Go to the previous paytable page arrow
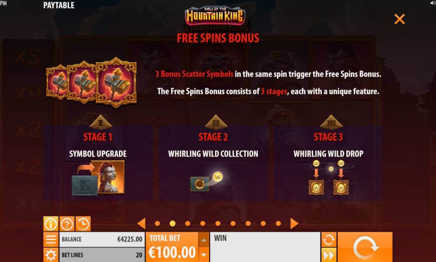 tap(141, 224)
